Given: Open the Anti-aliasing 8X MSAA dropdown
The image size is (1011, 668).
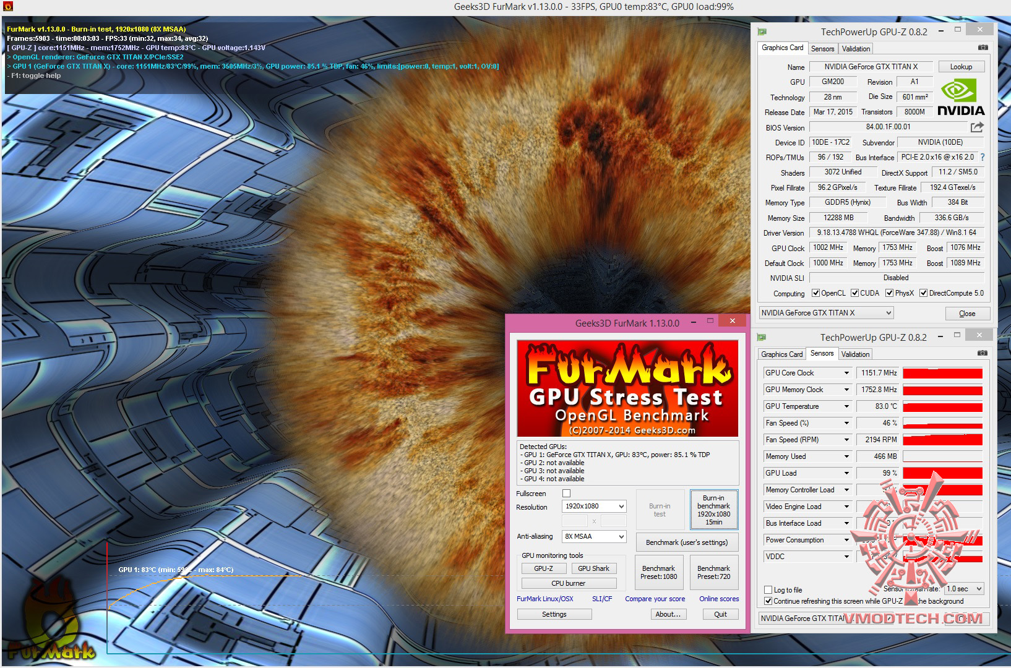Looking at the screenshot, I should pyautogui.click(x=594, y=536).
